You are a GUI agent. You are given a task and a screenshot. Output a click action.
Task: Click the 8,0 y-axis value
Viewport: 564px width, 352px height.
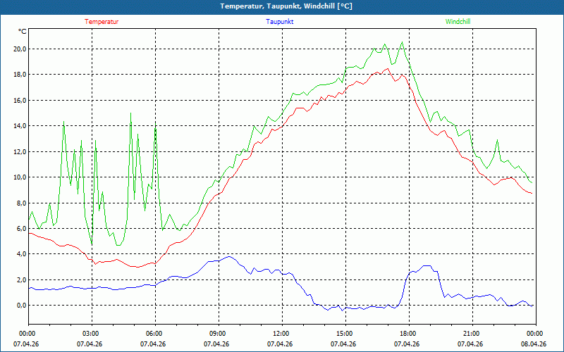click(x=21, y=203)
